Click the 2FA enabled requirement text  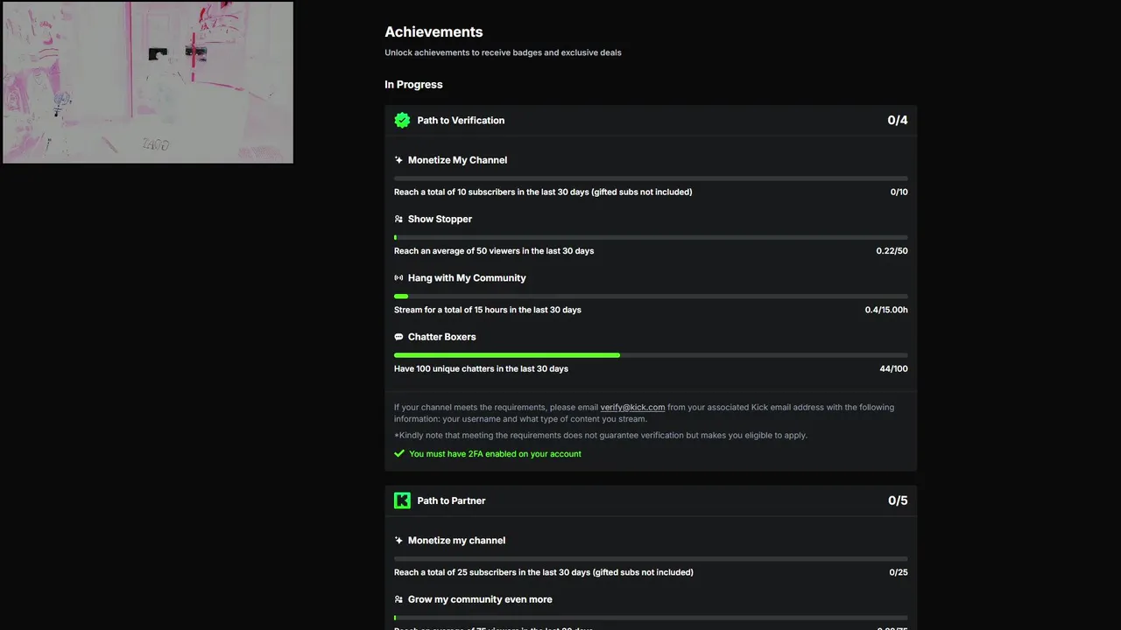click(x=495, y=453)
